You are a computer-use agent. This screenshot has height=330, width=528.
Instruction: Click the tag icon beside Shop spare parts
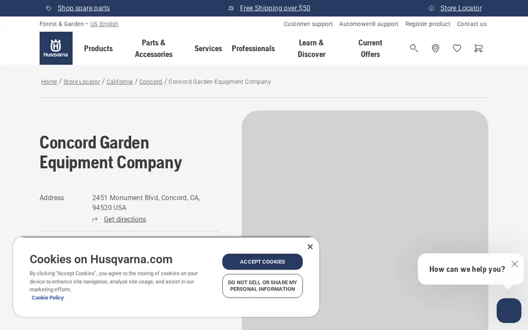pyautogui.click(x=49, y=8)
